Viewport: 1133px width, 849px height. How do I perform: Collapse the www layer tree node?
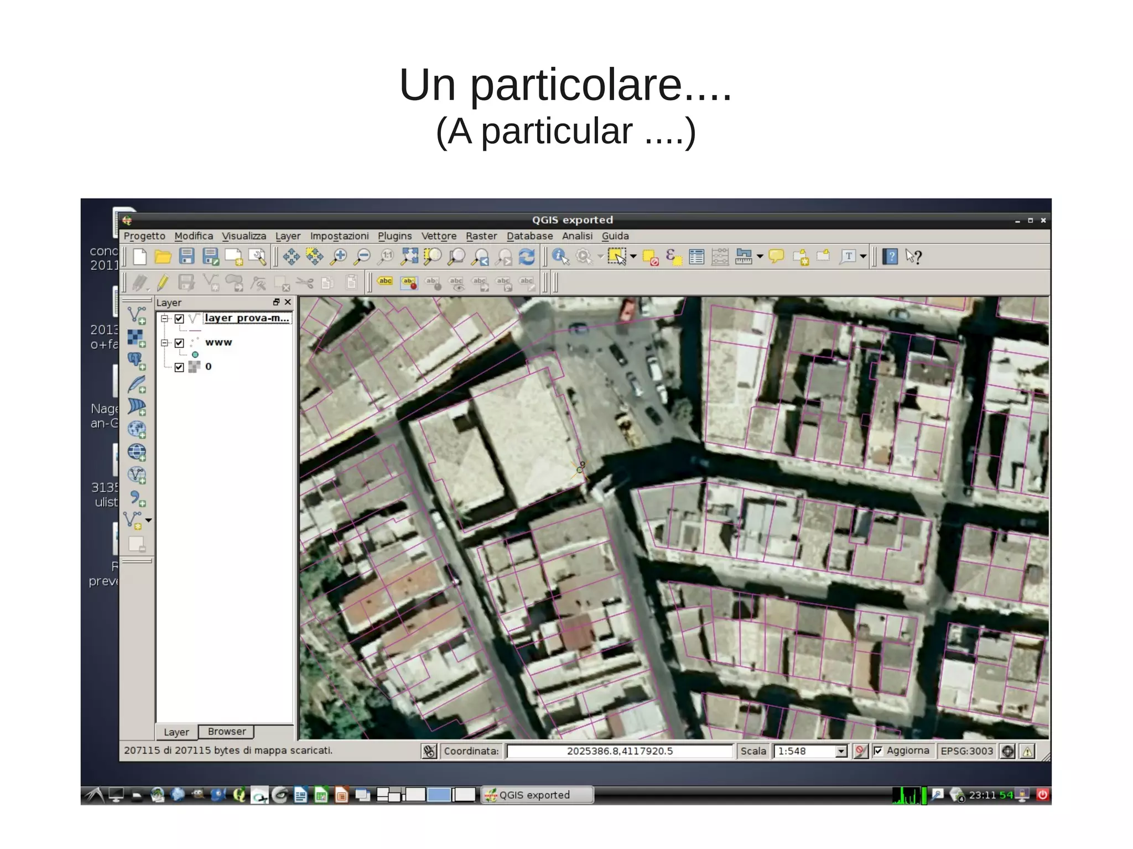pyautogui.click(x=164, y=343)
